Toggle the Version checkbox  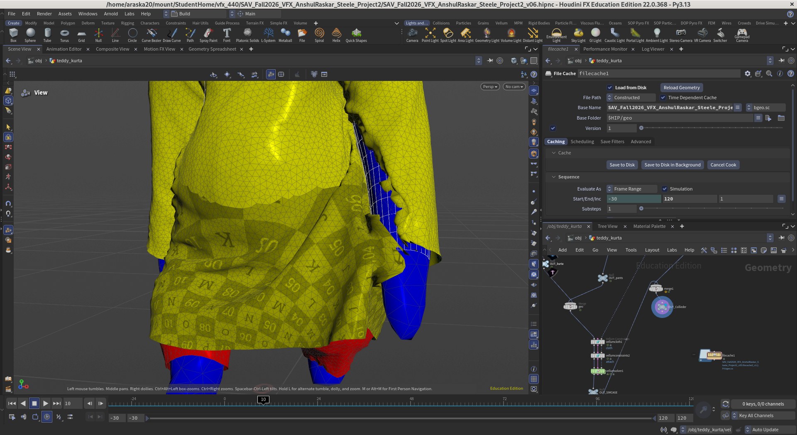point(553,128)
